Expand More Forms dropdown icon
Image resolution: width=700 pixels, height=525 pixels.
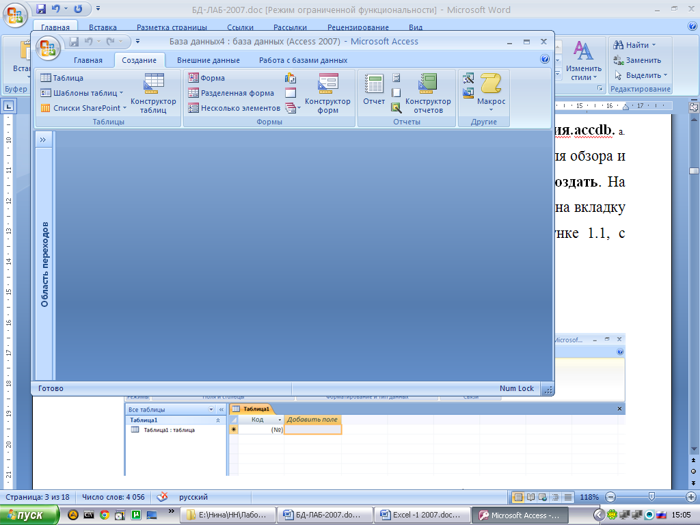(293, 107)
